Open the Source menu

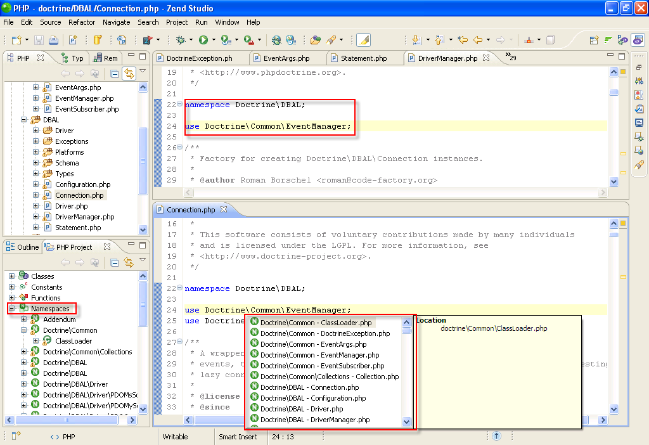click(51, 22)
